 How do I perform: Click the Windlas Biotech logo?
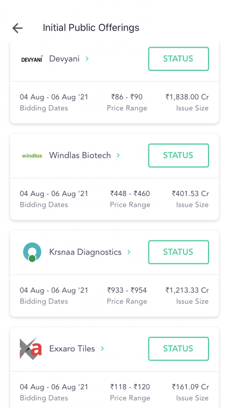[x=32, y=155]
